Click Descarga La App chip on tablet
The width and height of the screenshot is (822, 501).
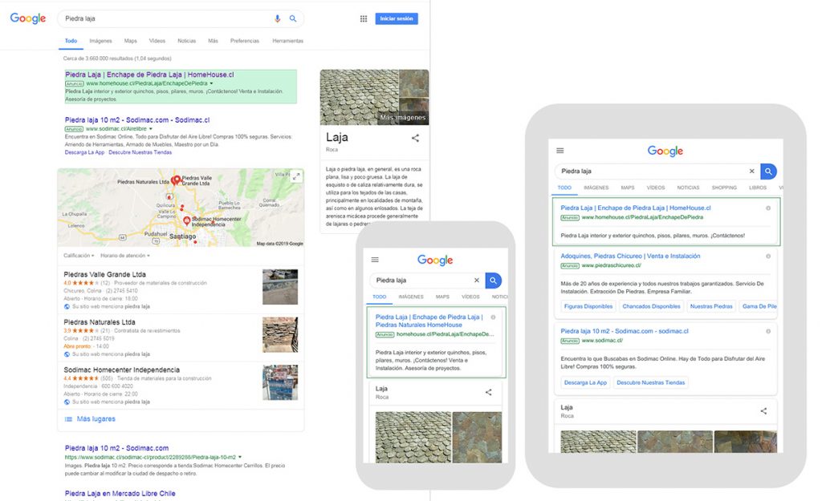click(x=585, y=382)
